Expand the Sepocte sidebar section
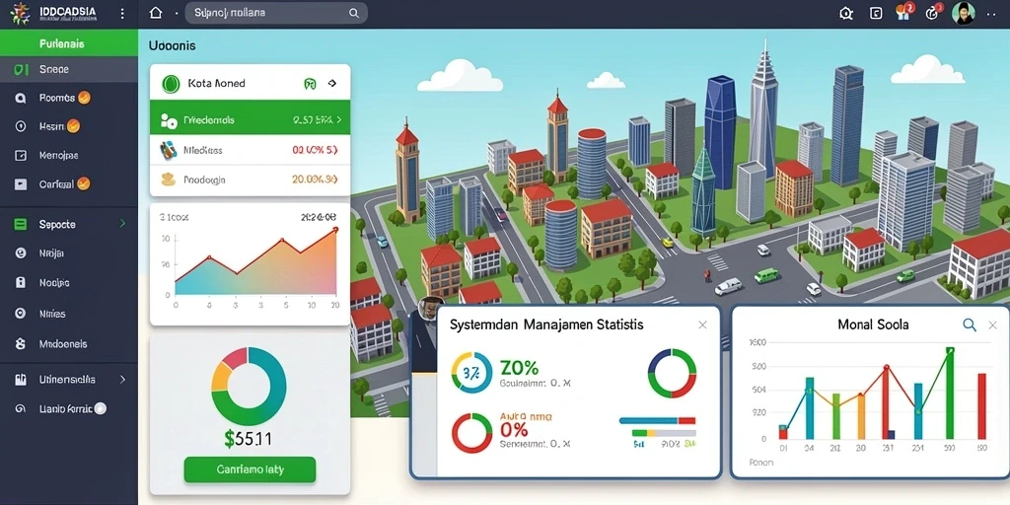Viewport: 1010px width, 505px height. click(69, 224)
